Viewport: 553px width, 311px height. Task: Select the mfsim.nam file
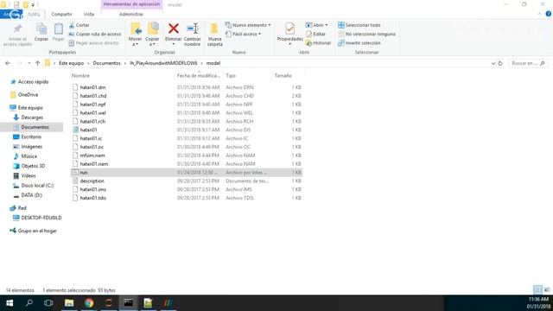pyautogui.click(x=187, y=155)
